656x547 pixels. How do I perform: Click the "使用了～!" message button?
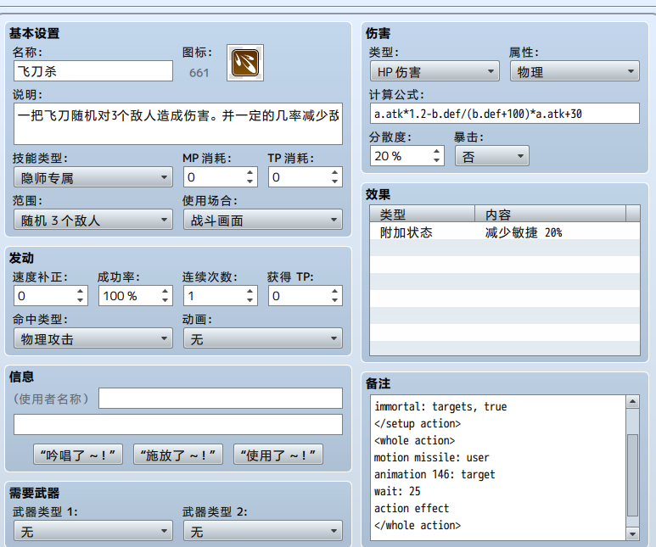(278, 455)
